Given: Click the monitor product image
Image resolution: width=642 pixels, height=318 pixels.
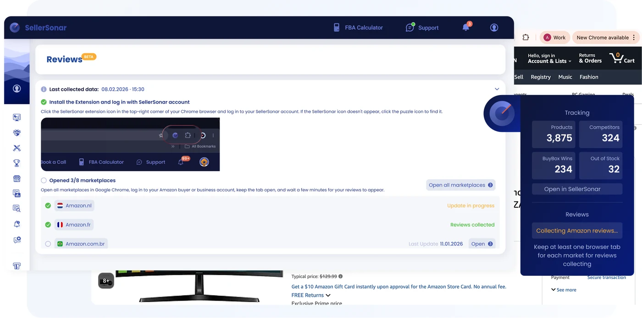Looking at the screenshot, I should 199,285.
